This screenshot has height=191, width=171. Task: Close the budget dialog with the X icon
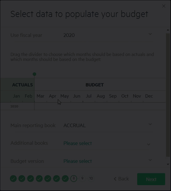164,6
